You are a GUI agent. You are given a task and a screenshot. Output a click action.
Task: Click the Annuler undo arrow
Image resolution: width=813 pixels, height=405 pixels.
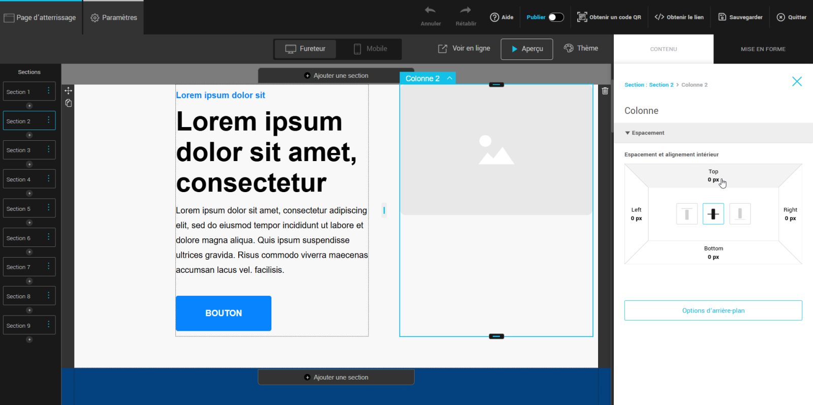pyautogui.click(x=430, y=11)
